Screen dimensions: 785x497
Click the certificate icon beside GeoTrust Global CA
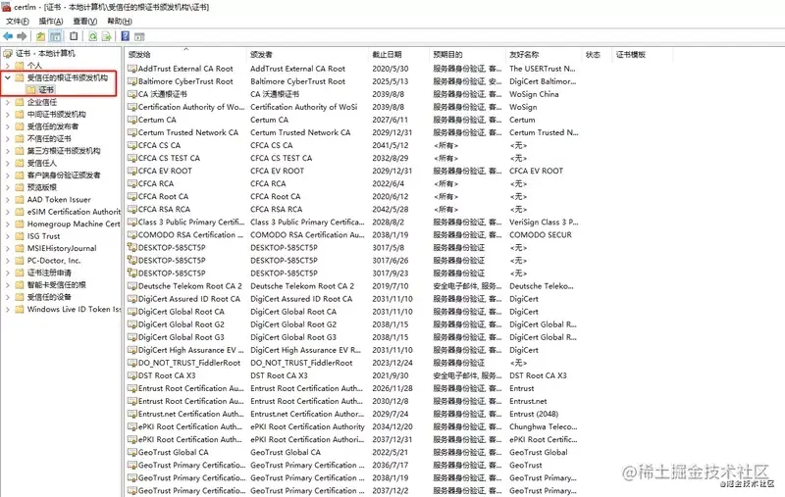[x=132, y=453]
